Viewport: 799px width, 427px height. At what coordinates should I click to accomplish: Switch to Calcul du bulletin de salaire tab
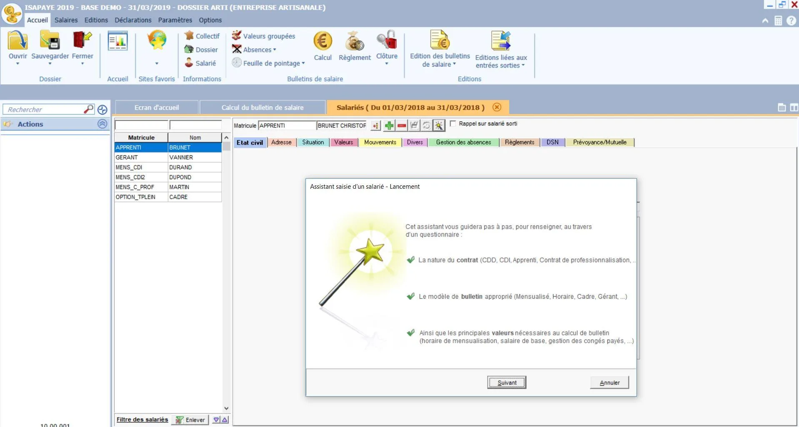click(x=262, y=107)
